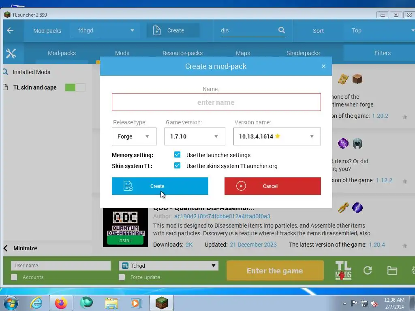Click the 21 December 2023 updated date

pos(253,244)
